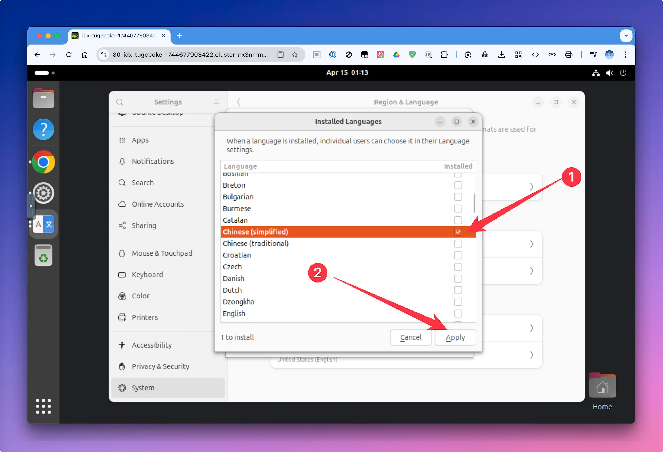Select the idx-tugeboke browser tab
This screenshot has width=663, height=452.
pos(119,36)
